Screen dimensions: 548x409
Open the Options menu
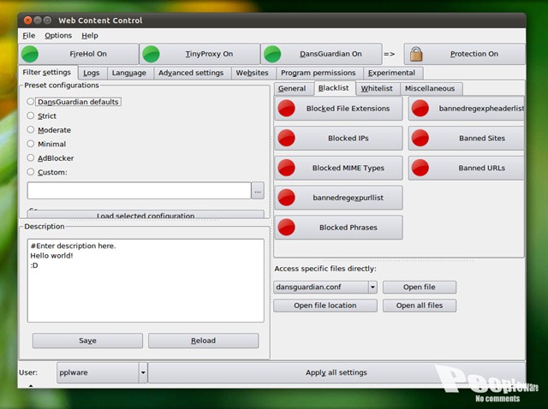coord(58,36)
